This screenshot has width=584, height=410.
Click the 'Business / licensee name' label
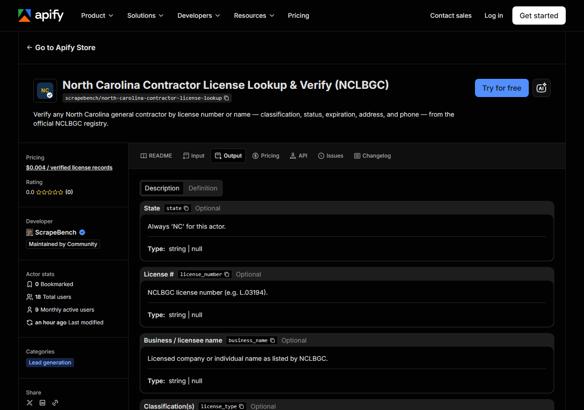[183, 340]
